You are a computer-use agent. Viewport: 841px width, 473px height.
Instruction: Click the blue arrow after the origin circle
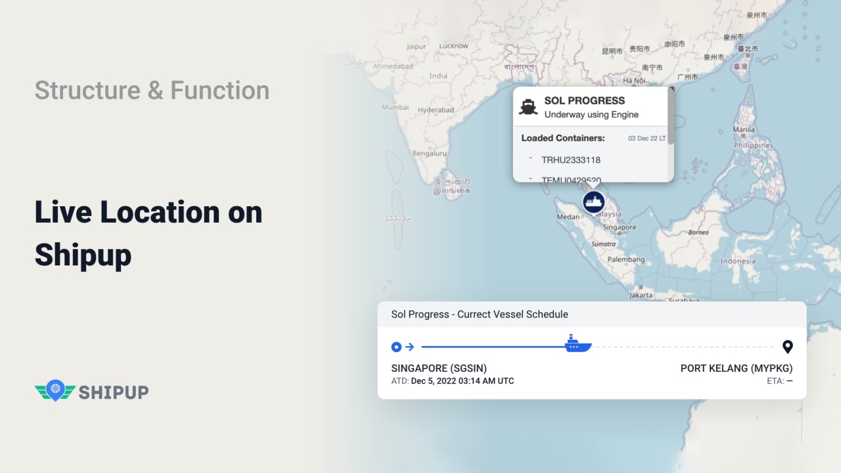pyautogui.click(x=409, y=347)
